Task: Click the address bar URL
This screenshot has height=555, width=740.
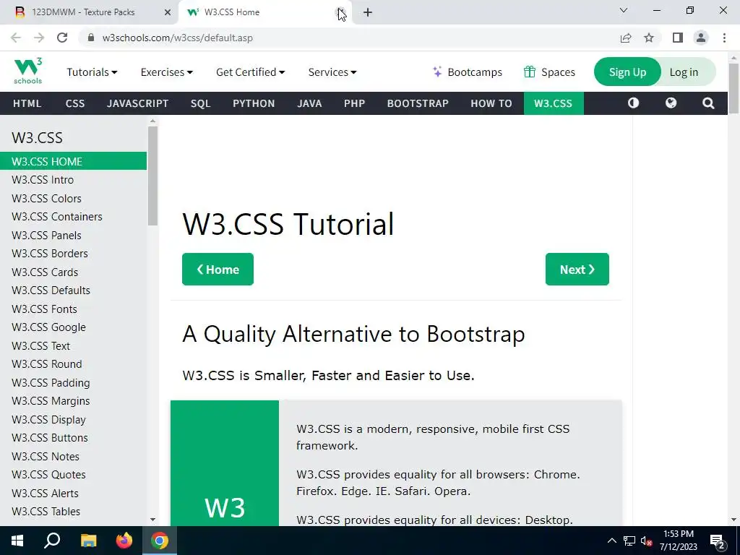Action: [178, 38]
